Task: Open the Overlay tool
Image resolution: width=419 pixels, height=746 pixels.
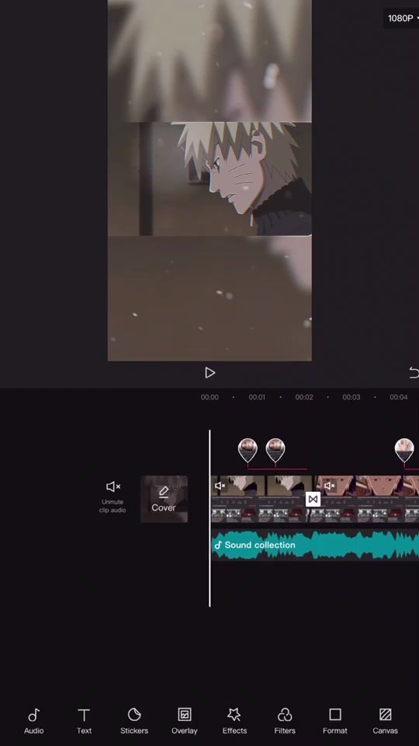Action: pyautogui.click(x=185, y=721)
